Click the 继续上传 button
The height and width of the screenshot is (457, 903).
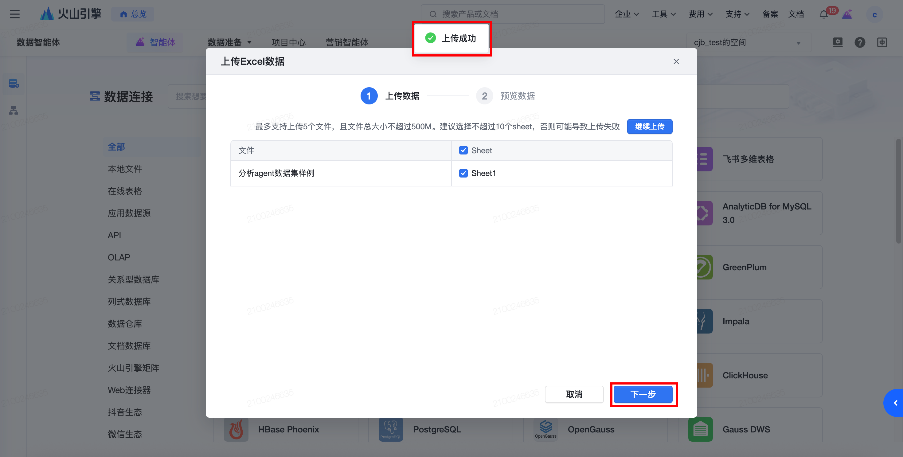click(x=650, y=127)
